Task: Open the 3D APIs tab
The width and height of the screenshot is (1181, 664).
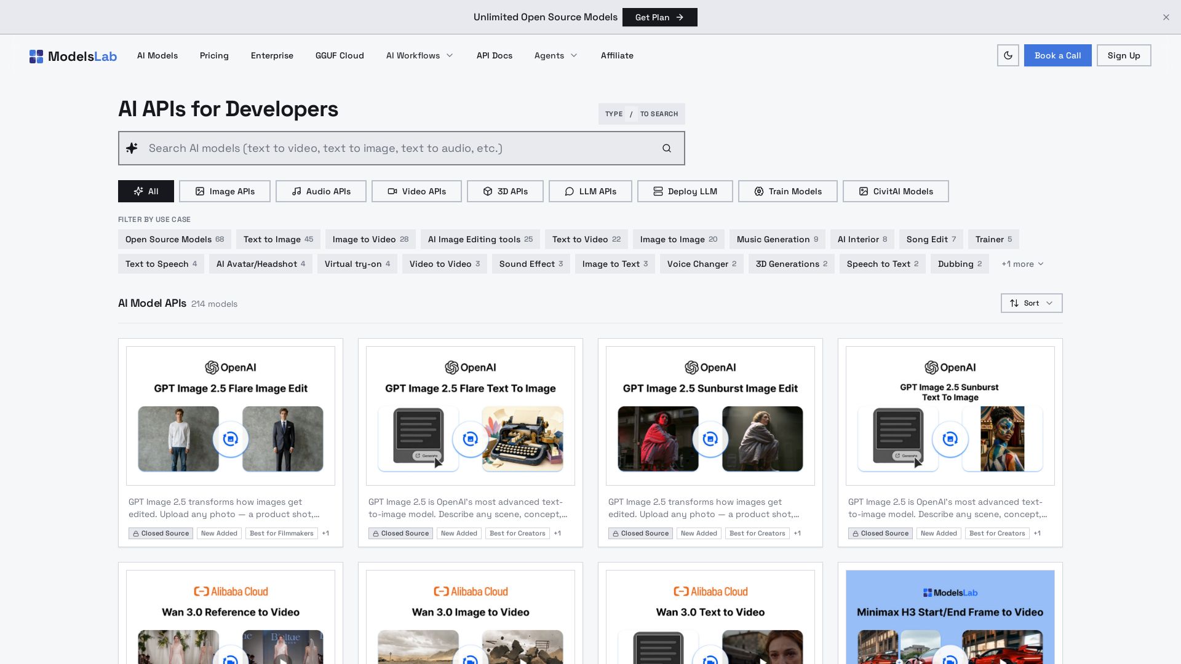Action: [505, 191]
